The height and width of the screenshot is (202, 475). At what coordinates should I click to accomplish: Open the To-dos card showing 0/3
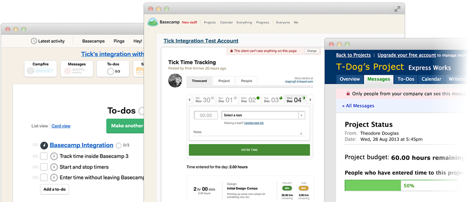point(113,68)
